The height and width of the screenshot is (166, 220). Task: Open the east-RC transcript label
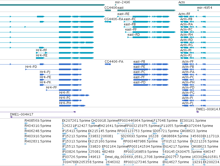pos(130,19)
